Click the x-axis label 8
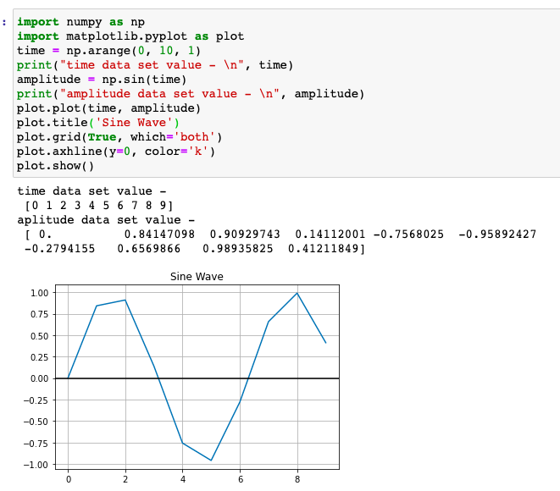The width and height of the screenshot is (560, 491). pos(297,479)
